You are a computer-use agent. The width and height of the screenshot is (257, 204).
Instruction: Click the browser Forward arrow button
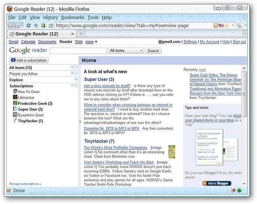point(17,25)
